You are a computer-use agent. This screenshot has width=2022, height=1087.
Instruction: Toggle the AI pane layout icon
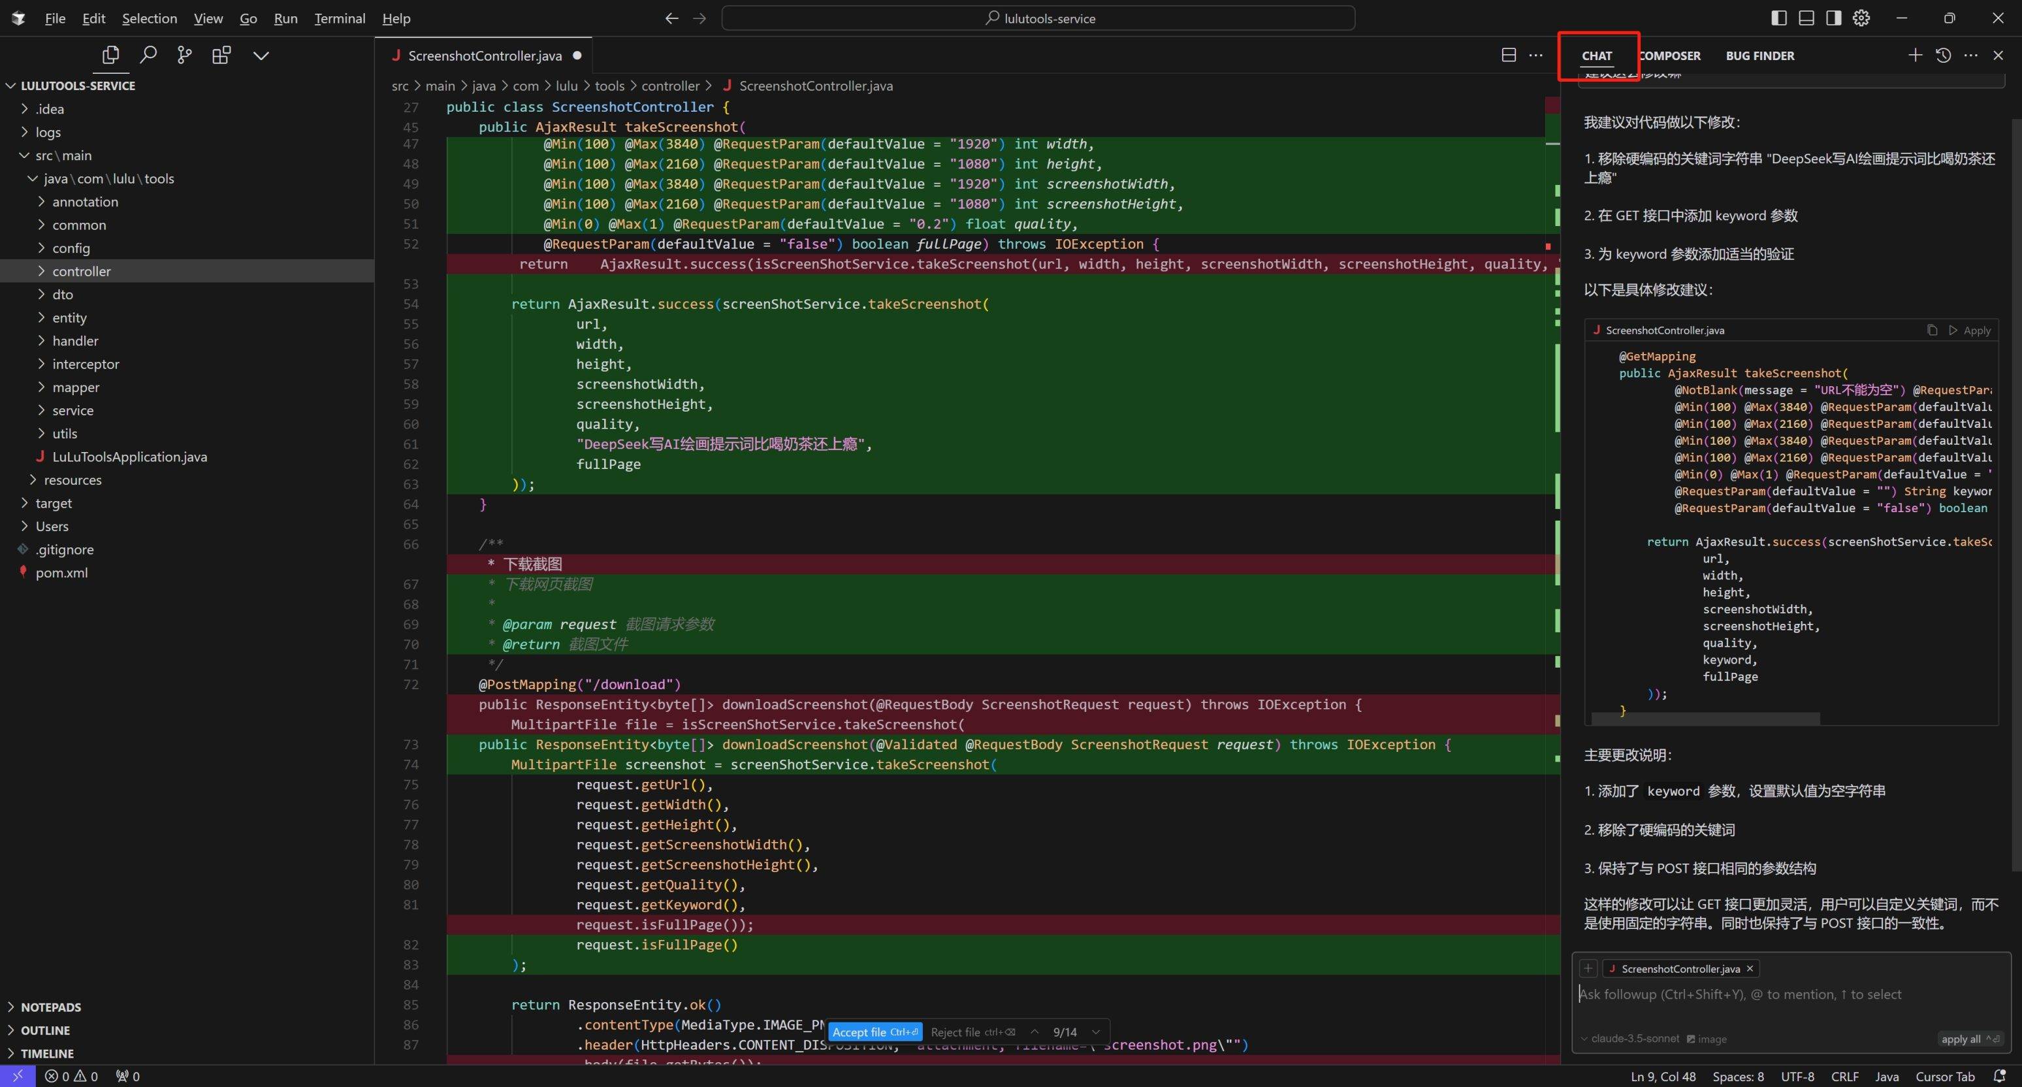[1834, 18]
